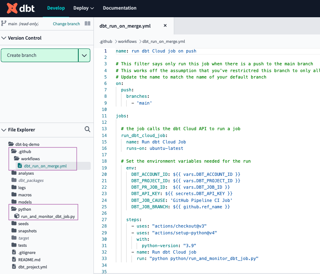Click the 'name: run dbt Cloud job on push' line
This screenshot has width=320, height=274.
[x=156, y=51]
